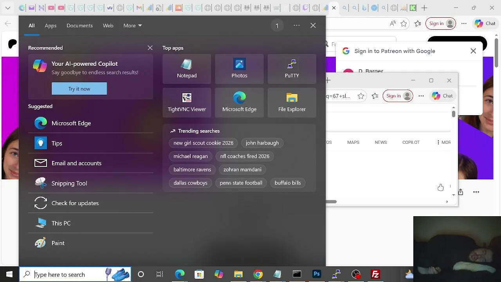Open new tab in back Edge window
The height and width of the screenshot is (282, 501).
(x=424, y=8)
